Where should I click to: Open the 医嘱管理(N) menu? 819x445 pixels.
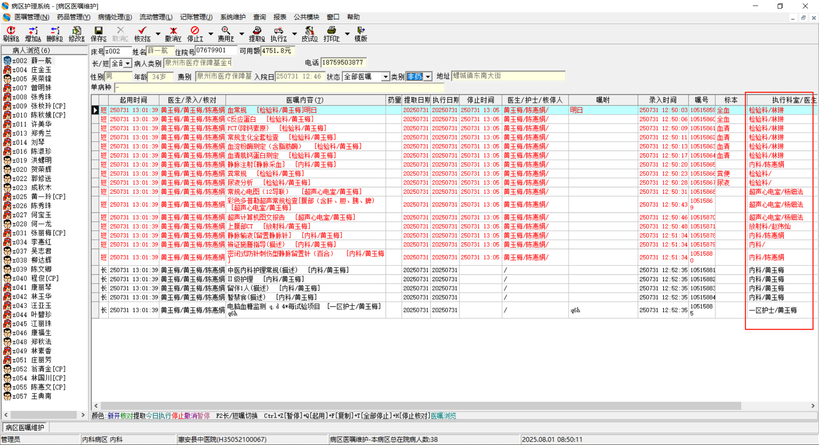click(x=32, y=17)
